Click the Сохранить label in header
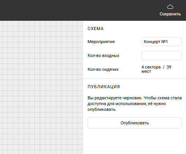Screen dimensions: 186x154 click(170, 14)
